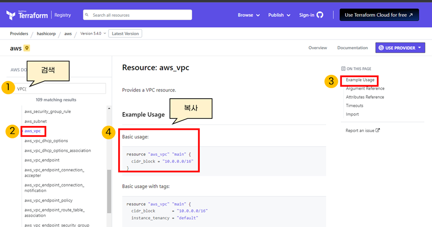
Task: Open the Version 5.4.0 selector
Action: click(x=93, y=34)
